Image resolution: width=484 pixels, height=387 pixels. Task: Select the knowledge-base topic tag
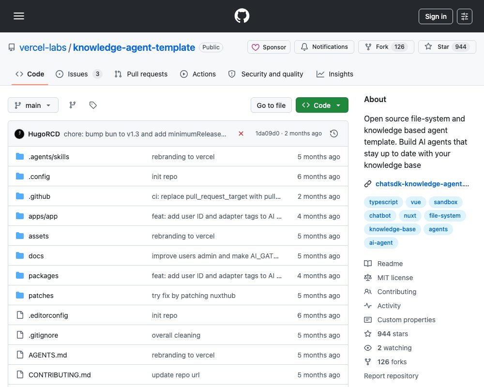pyautogui.click(x=393, y=229)
